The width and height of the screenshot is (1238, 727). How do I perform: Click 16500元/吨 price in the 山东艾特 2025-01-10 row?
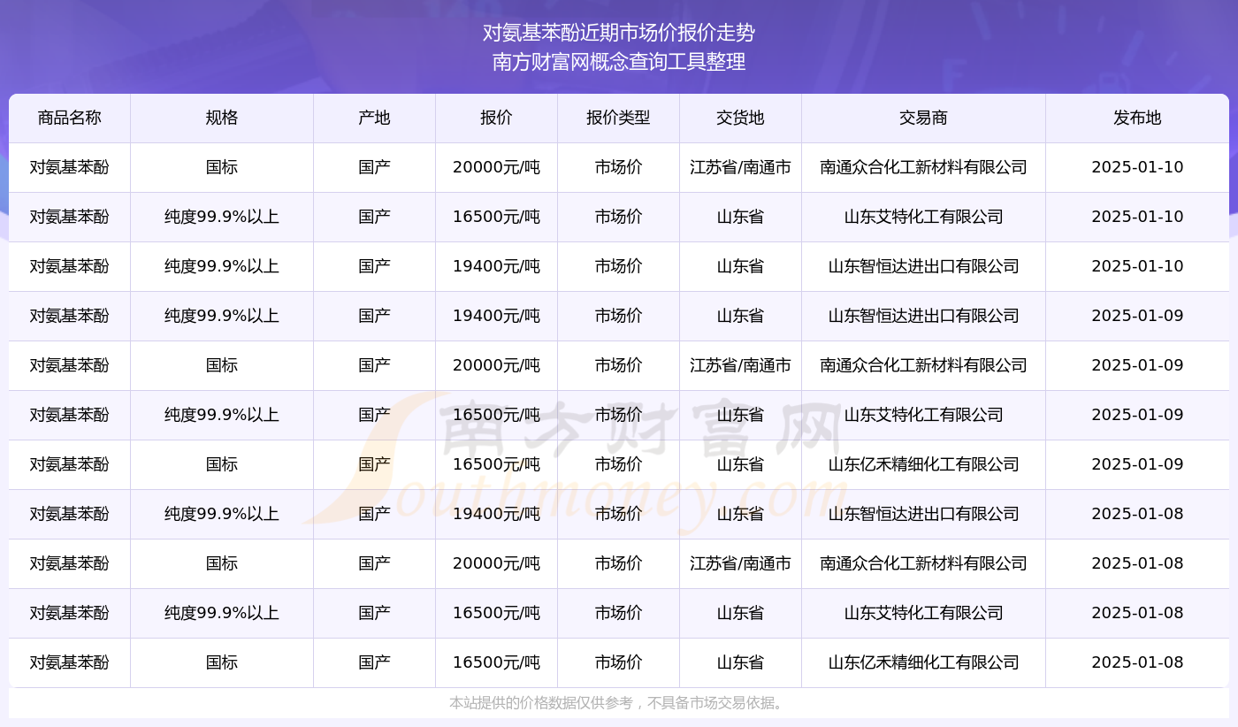(496, 217)
